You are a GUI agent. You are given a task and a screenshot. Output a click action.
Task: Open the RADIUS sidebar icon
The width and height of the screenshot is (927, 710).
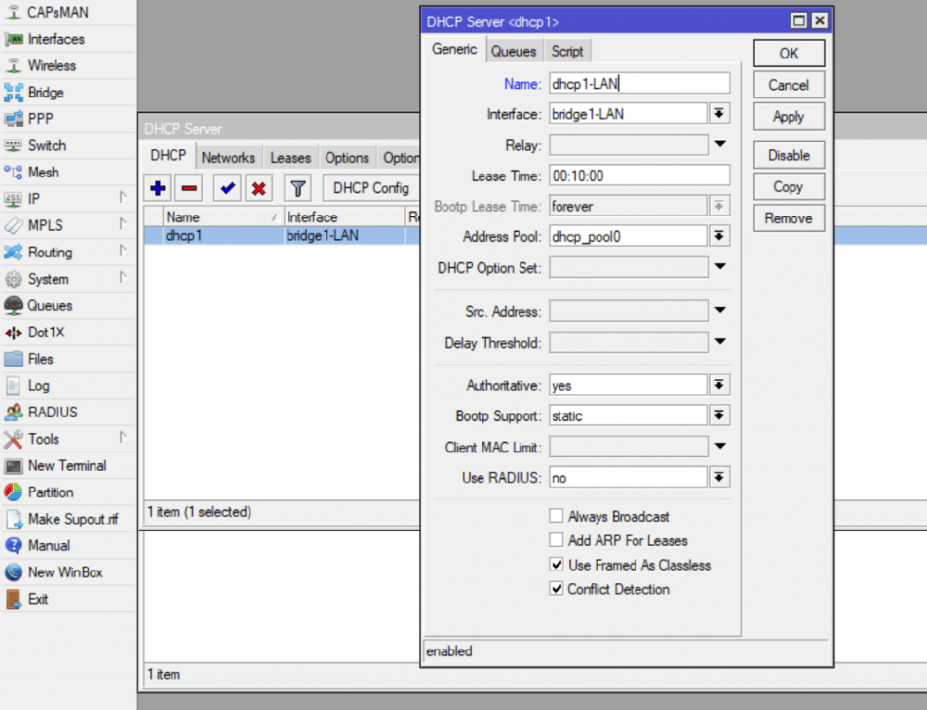click(x=14, y=412)
